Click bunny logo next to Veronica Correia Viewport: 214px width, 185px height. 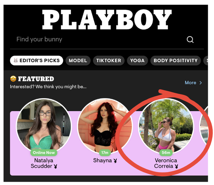tap(176, 166)
